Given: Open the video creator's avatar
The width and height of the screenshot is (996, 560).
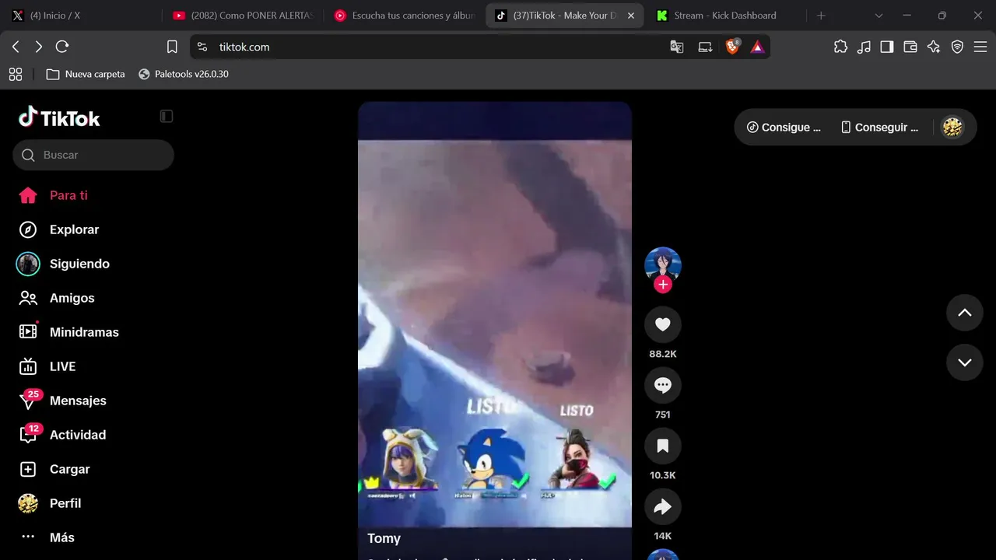Looking at the screenshot, I should coord(663,265).
